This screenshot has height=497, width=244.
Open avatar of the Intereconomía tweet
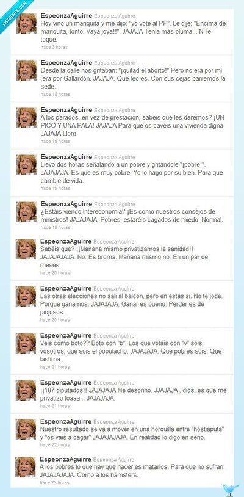(26, 212)
